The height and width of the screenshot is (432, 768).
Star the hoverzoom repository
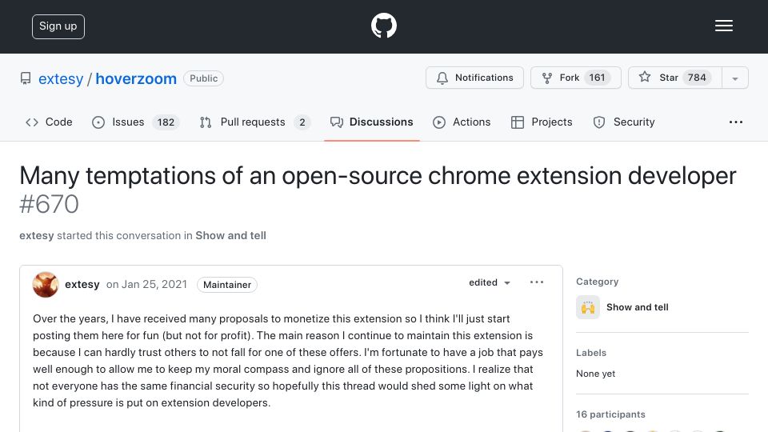coord(674,78)
